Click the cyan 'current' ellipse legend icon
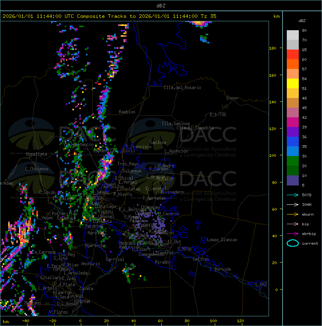The width and height of the screenshot is (322, 326). 293,243
